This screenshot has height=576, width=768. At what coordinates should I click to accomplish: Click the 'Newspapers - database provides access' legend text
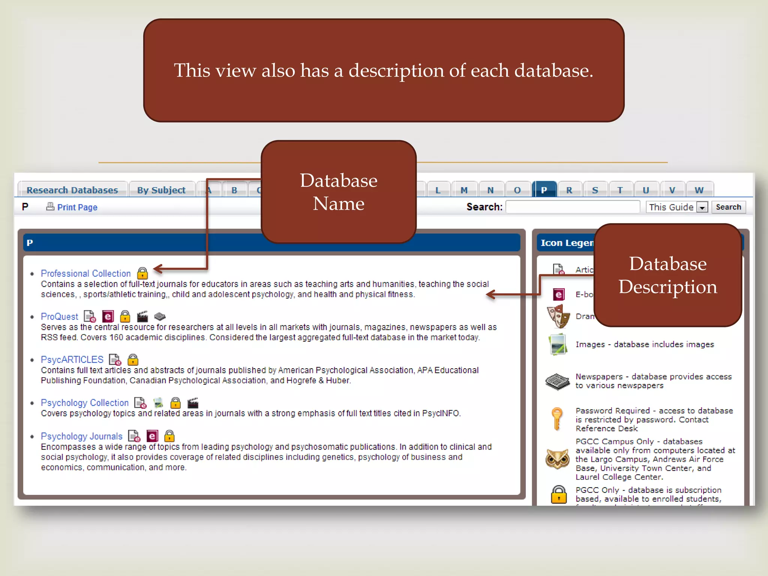click(x=654, y=381)
